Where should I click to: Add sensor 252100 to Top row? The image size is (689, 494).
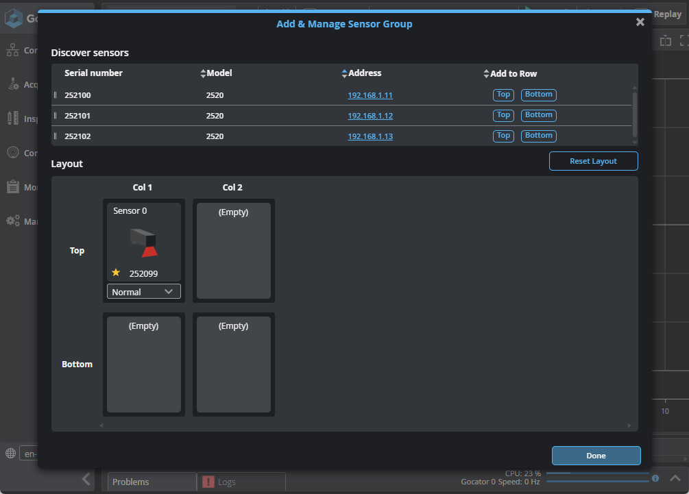[503, 95]
